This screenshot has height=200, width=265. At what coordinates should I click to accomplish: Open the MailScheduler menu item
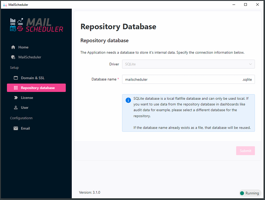pyautogui.click(x=36, y=57)
